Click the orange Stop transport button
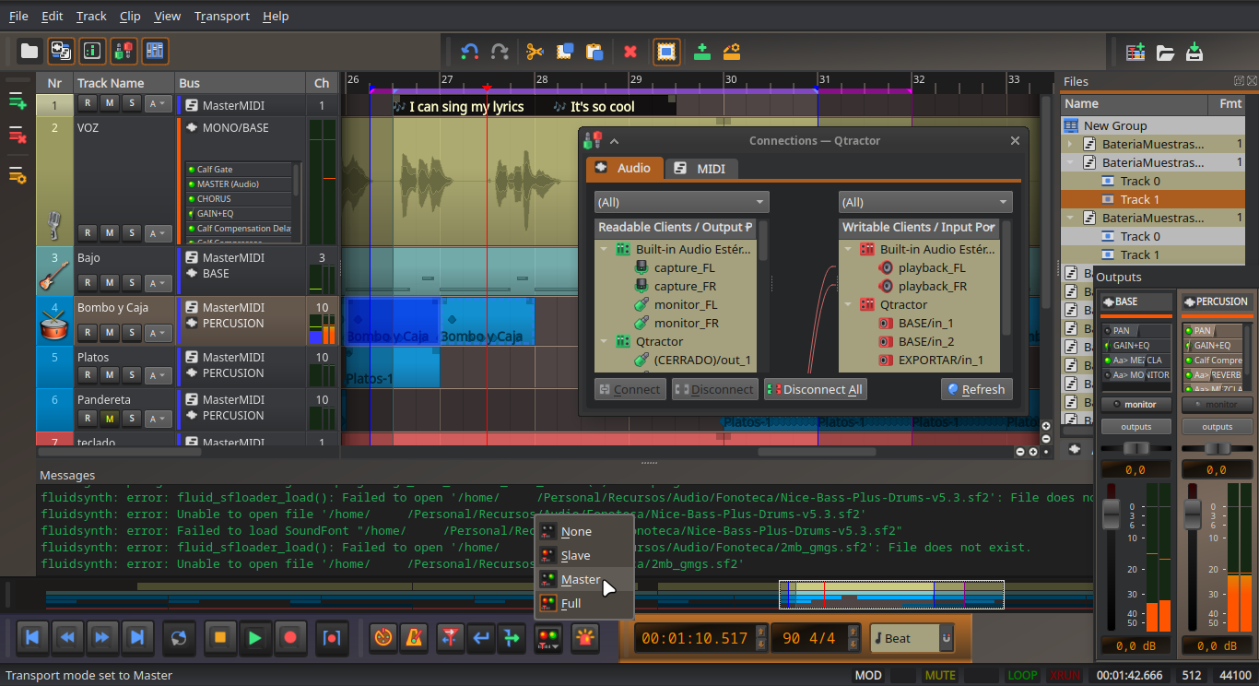The image size is (1259, 686). tap(219, 637)
